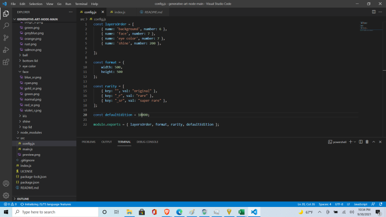The height and width of the screenshot is (217, 386).
Task: Open the Terminal menu
Action: (x=81, y=4)
